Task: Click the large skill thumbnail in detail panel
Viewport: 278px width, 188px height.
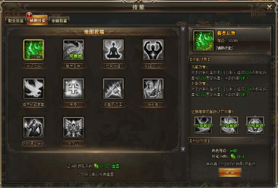Action: [x=203, y=41]
